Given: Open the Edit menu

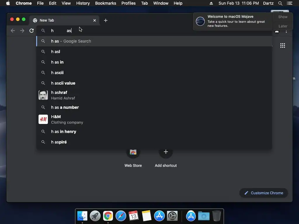Looking at the screenshot, I should click(x=53, y=3).
